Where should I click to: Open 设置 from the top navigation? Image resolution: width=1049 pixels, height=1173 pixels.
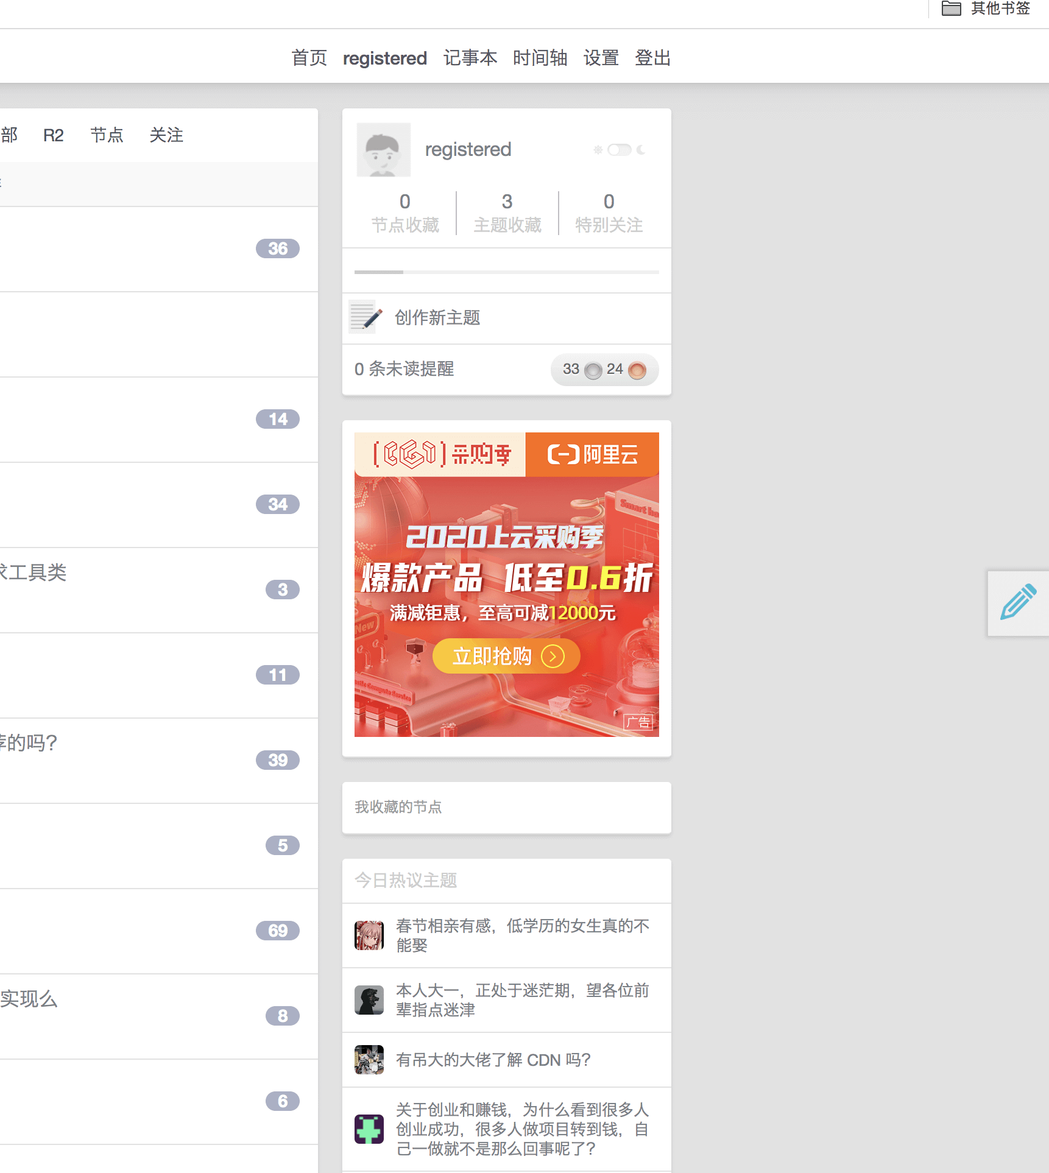point(601,58)
